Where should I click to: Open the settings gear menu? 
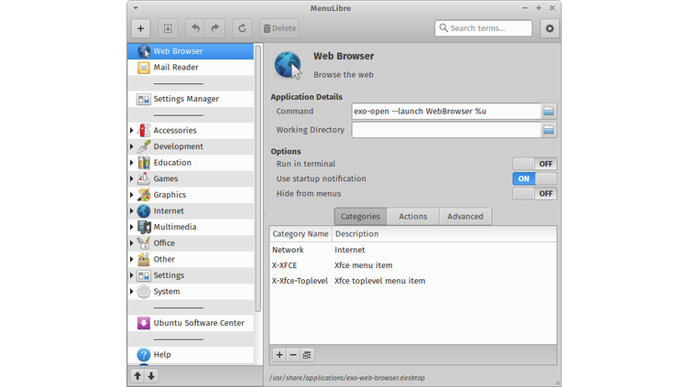tap(550, 28)
